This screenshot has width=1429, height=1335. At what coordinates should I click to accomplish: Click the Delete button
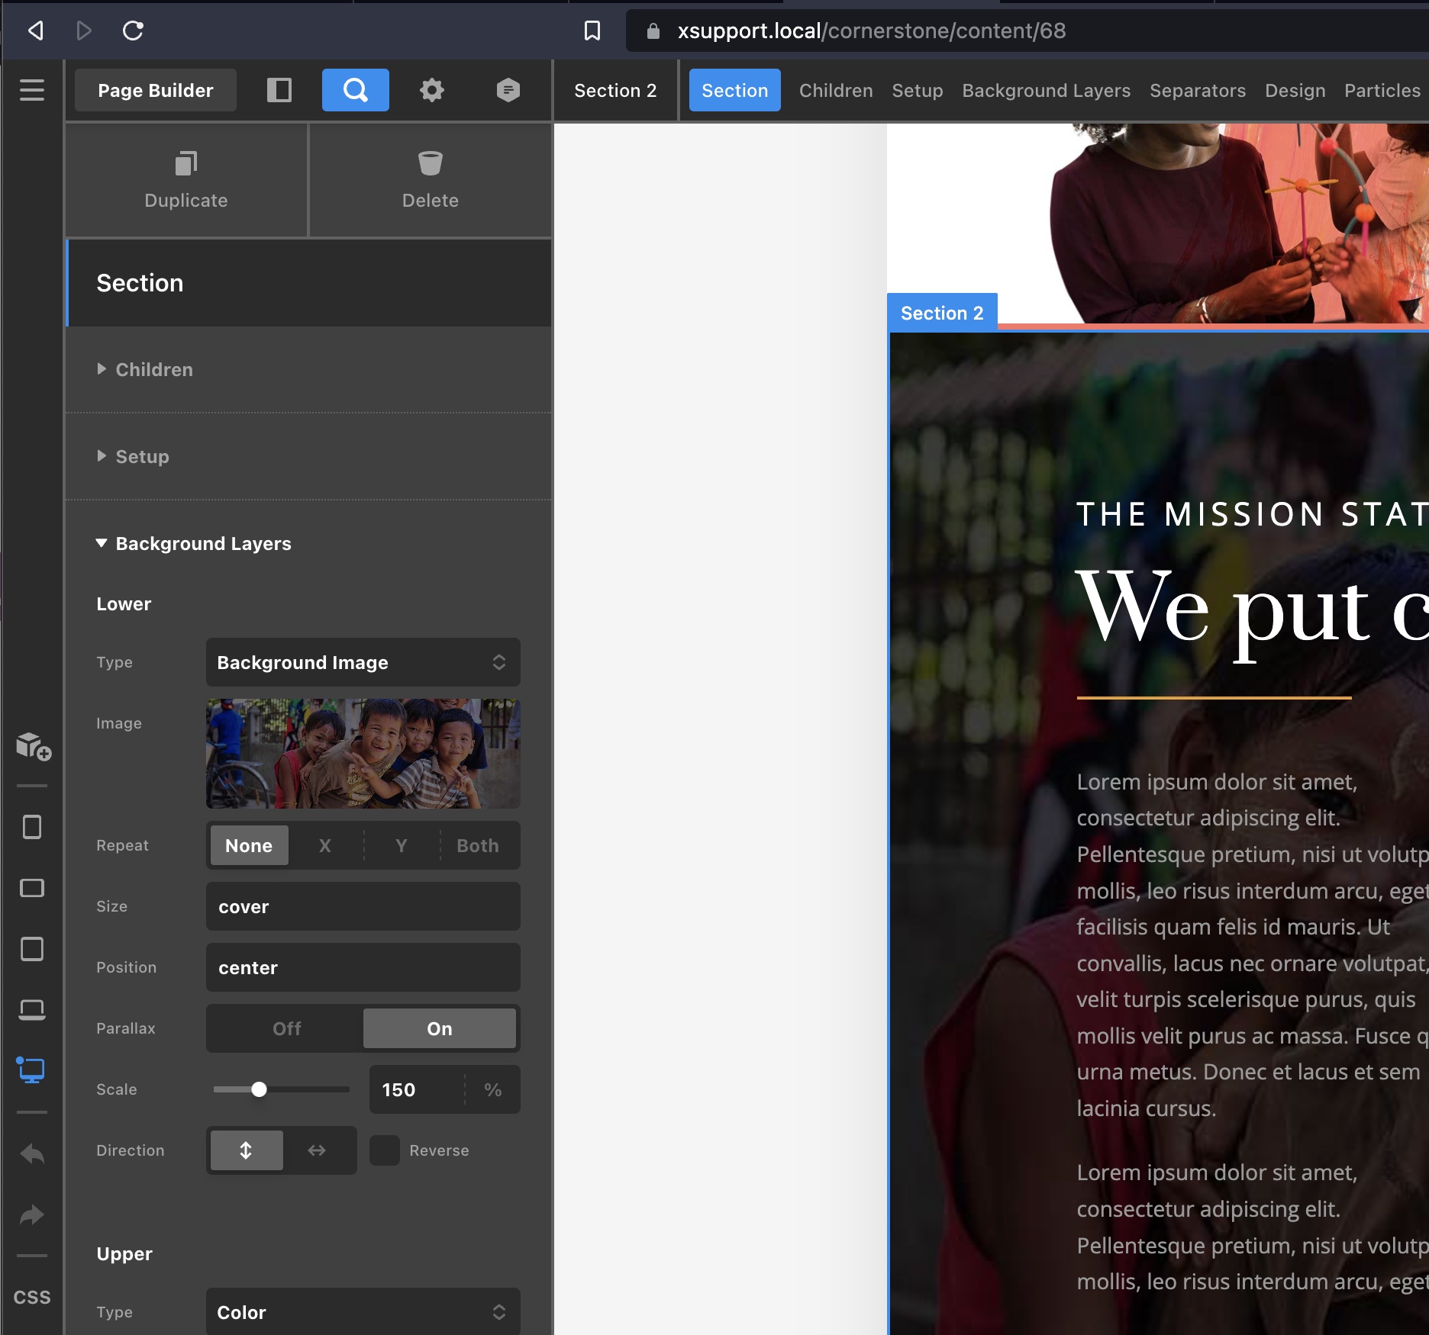430,181
